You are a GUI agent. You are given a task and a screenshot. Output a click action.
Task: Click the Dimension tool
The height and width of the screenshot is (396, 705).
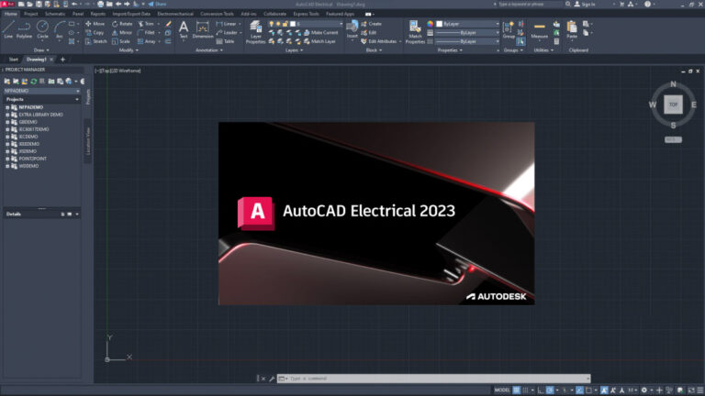(x=203, y=30)
